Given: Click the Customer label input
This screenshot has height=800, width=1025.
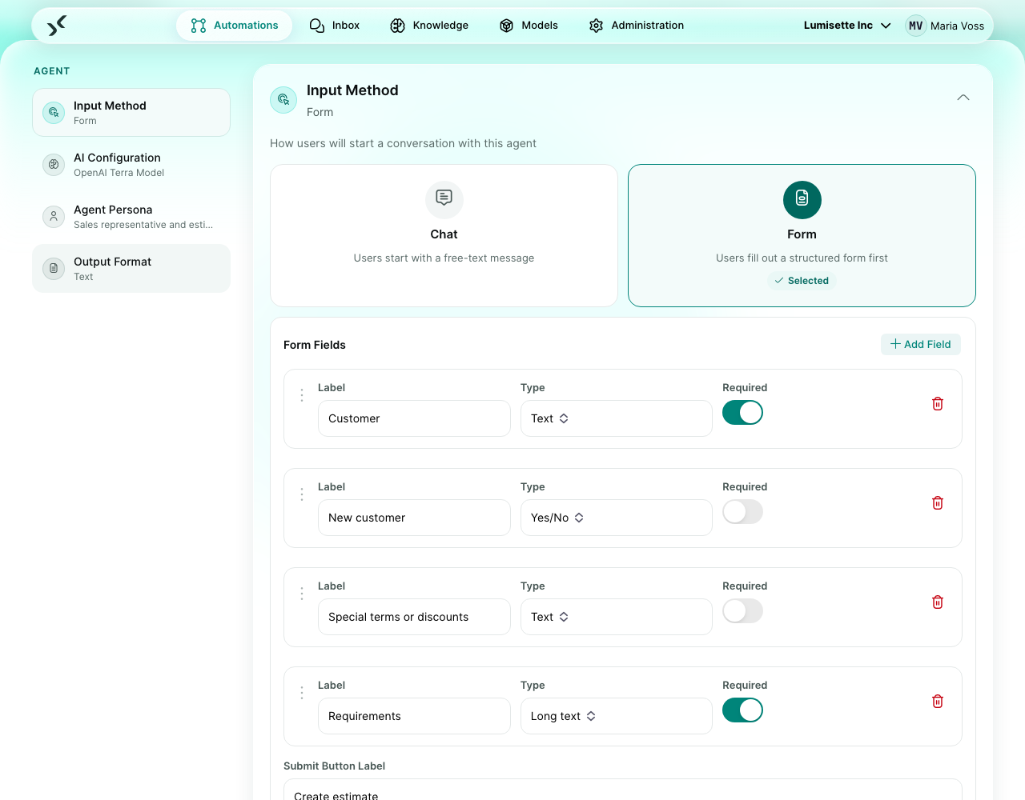Looking at the screenshot, I should click(414, 418).
